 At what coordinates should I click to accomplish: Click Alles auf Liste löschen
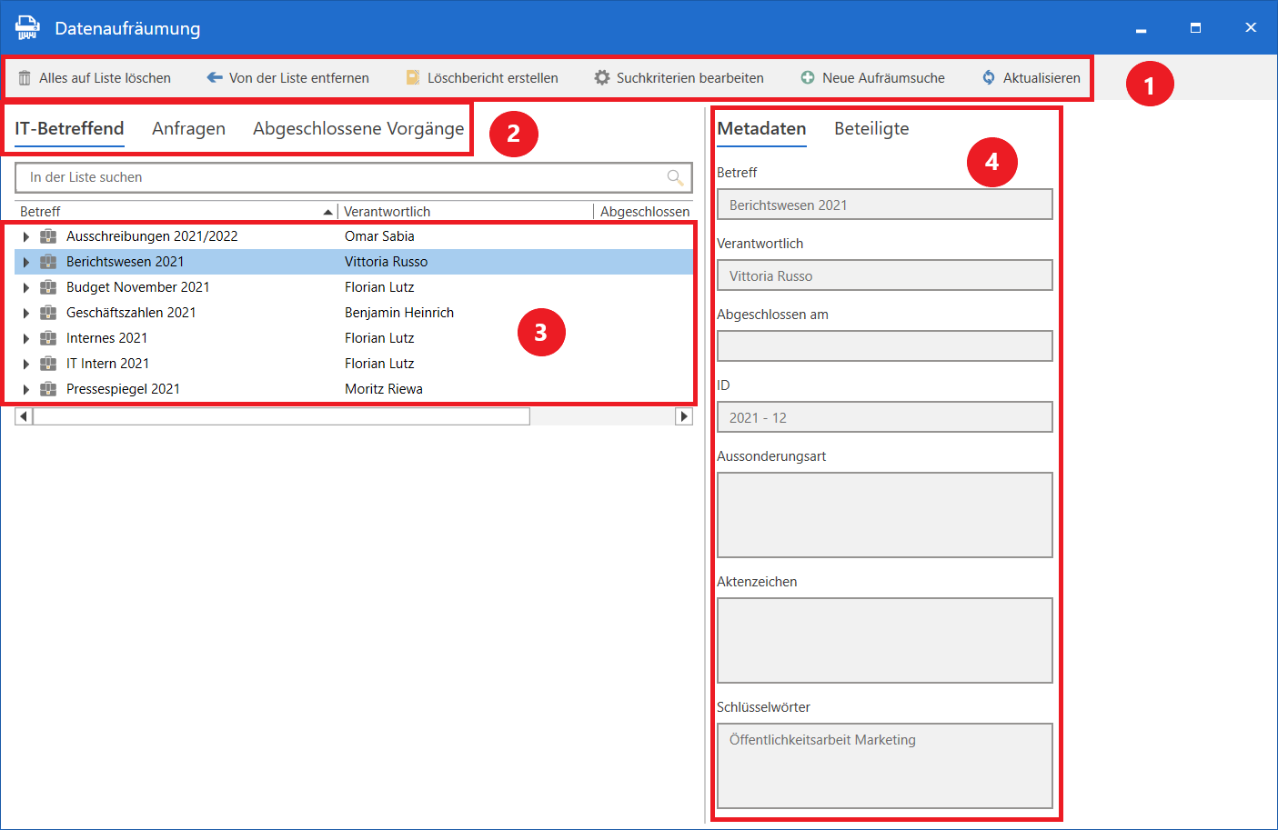[x=95, y=78]
